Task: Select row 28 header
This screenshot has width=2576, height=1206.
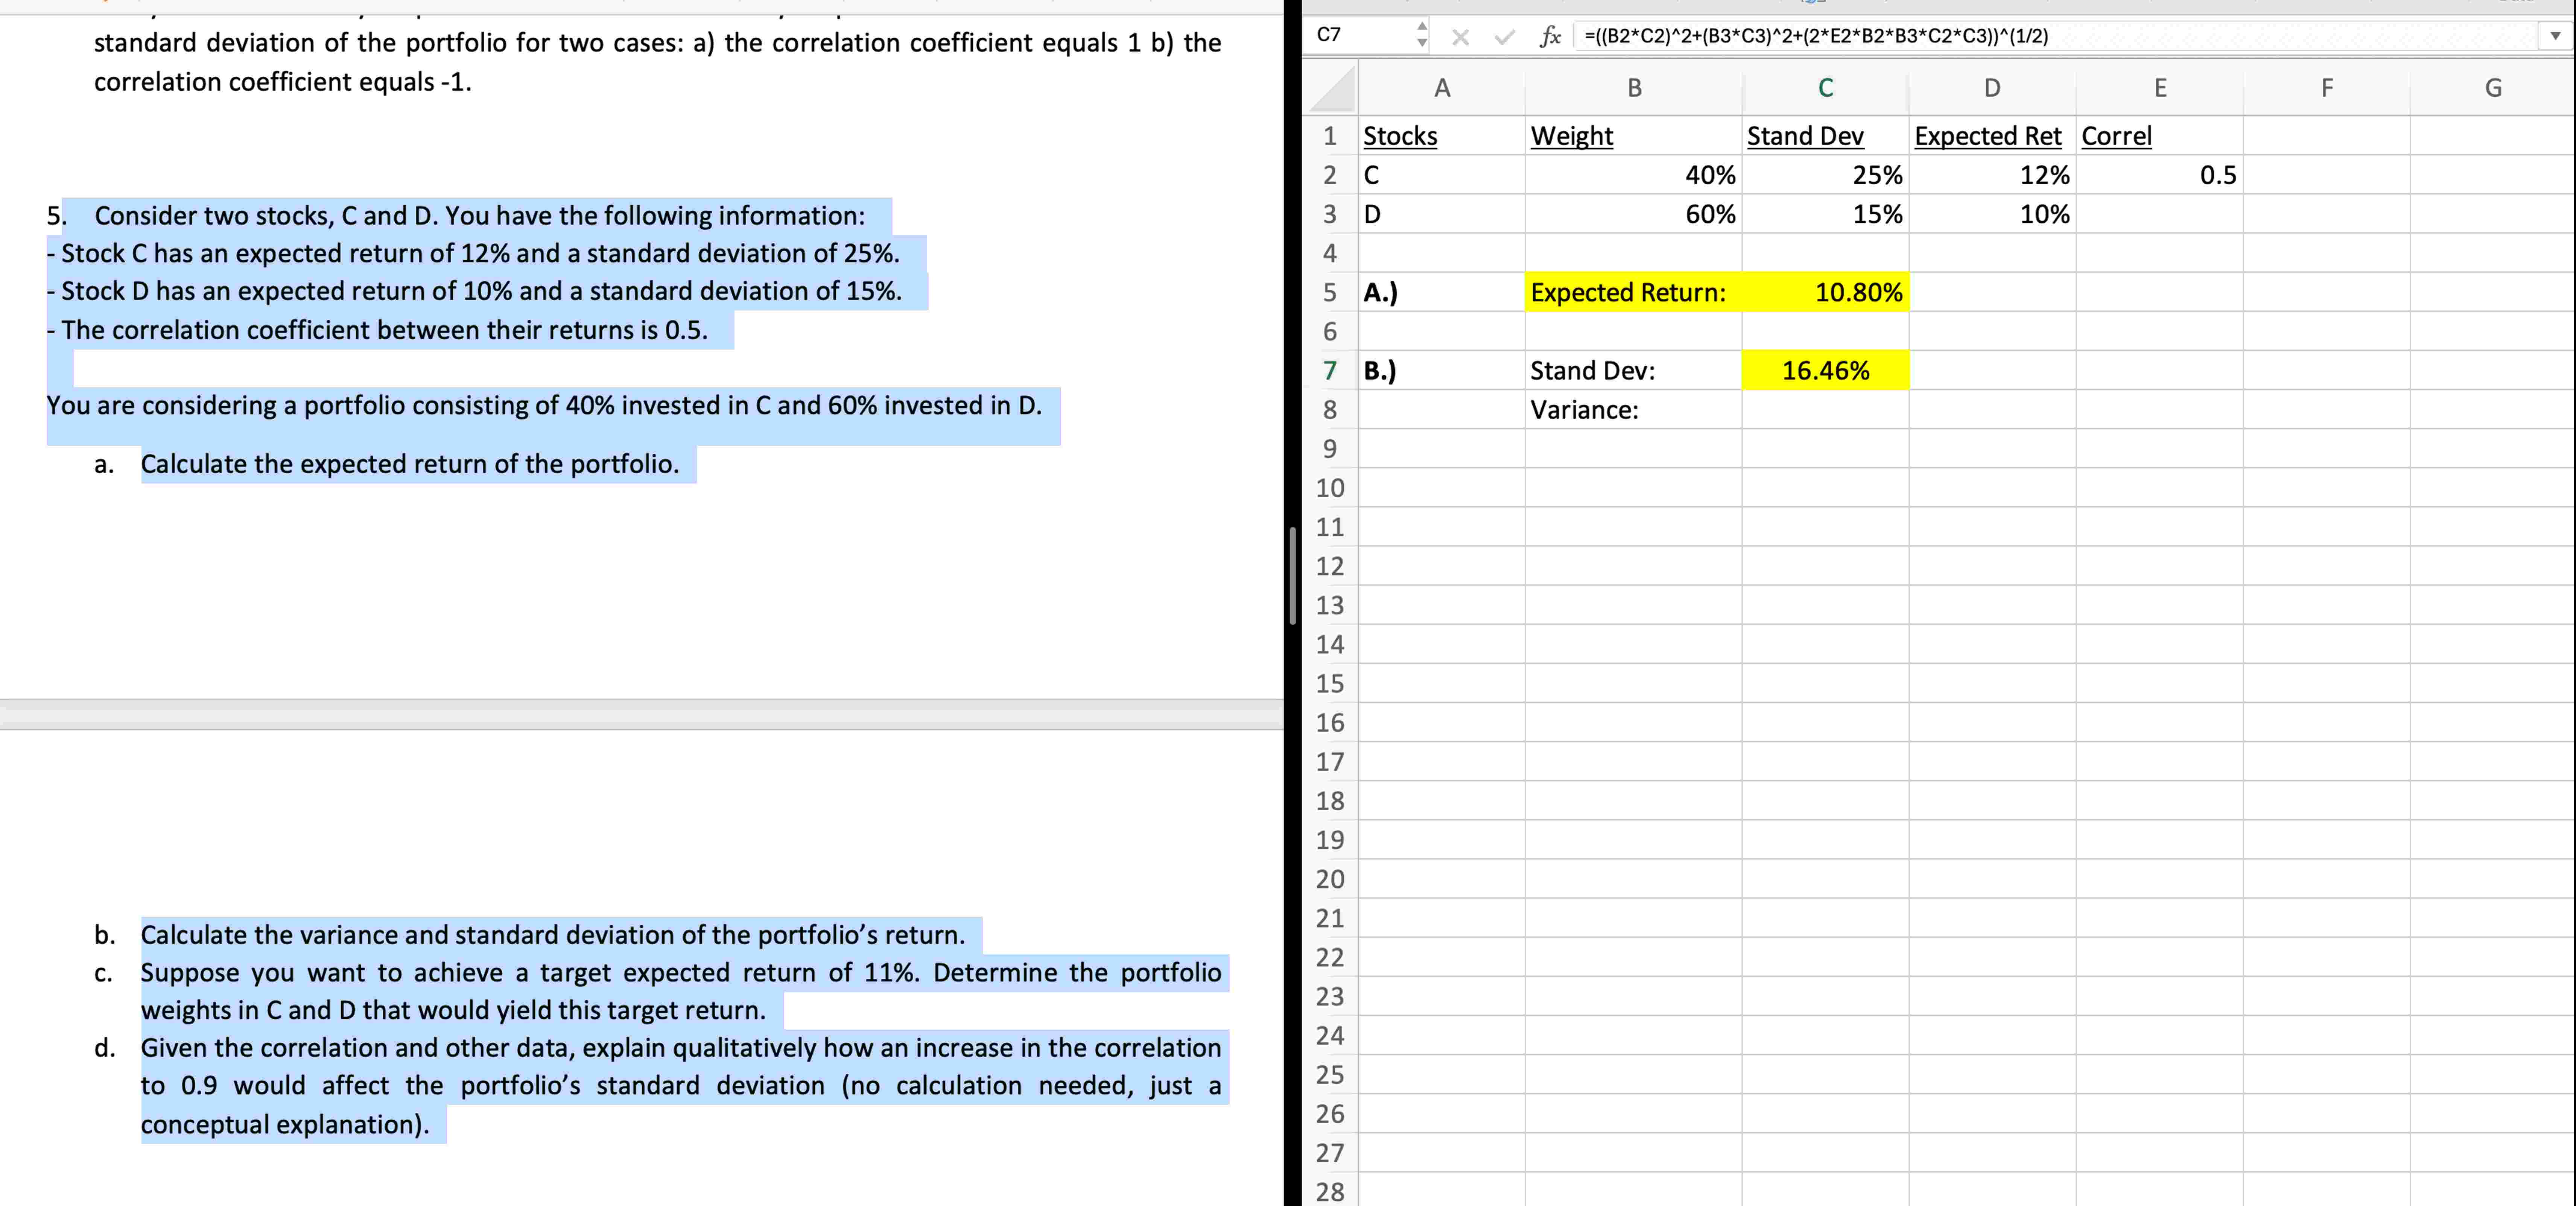Action: tap(1330, 1192)
